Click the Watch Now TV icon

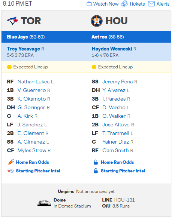[89, 4]
